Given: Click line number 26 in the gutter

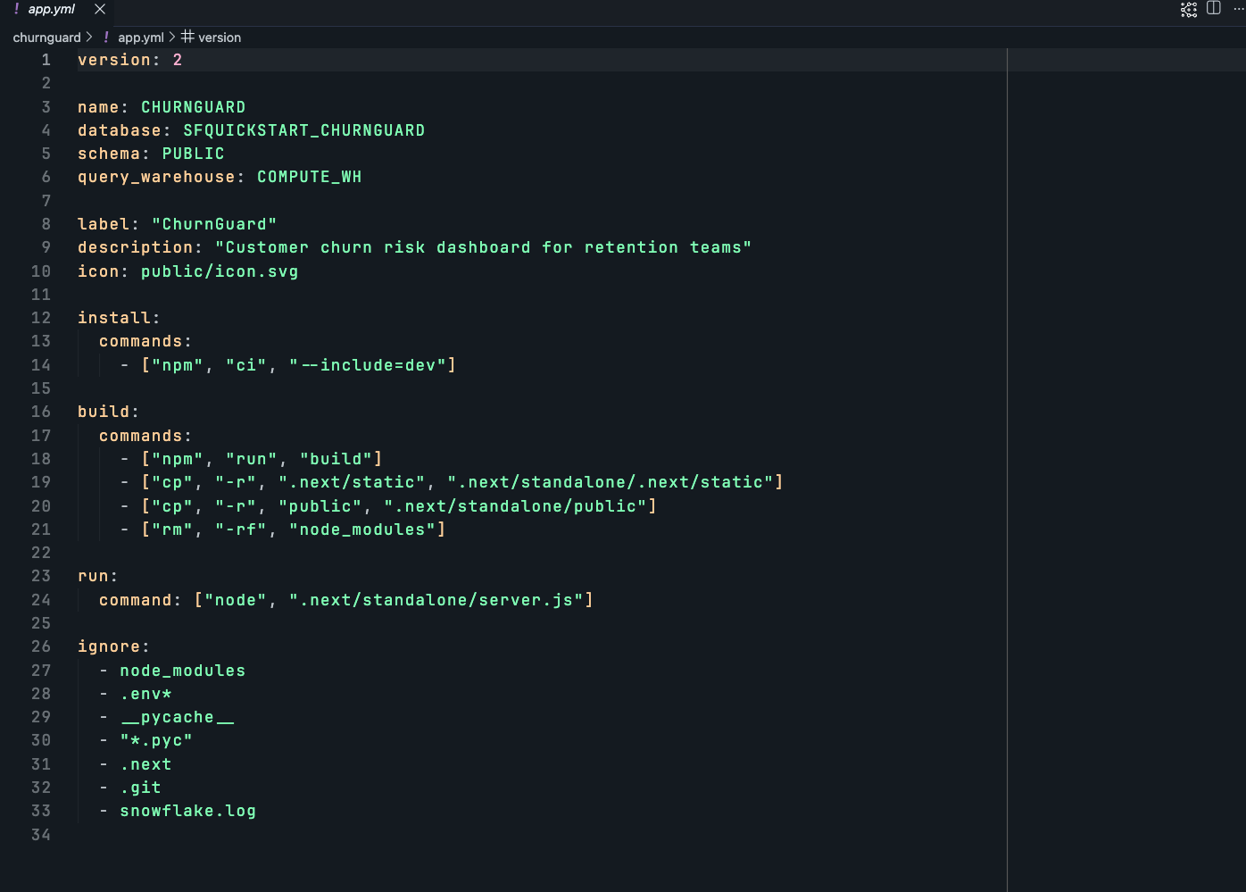Looking at the screenshot, I should (41, 646).
